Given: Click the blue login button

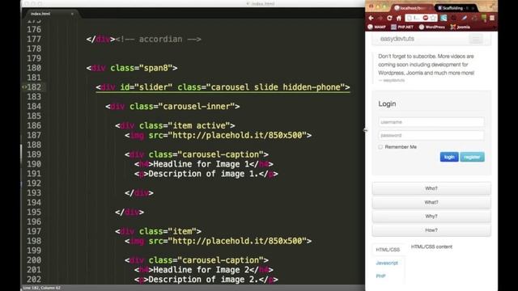Looking at the screenshot, I should click(449, 157).
